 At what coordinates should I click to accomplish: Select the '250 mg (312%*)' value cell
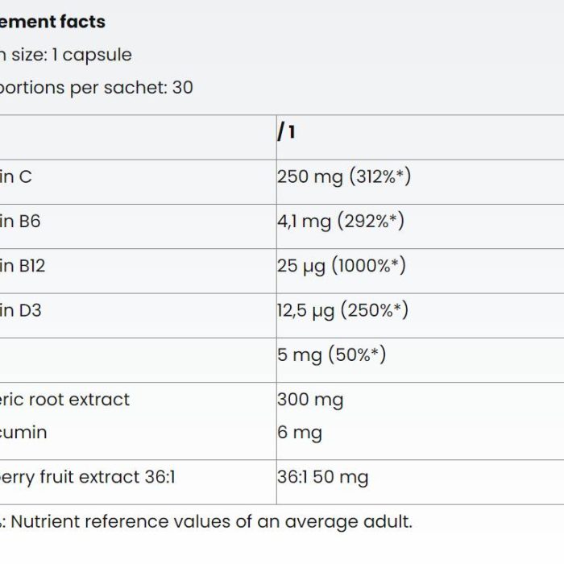tap(420, 182)
